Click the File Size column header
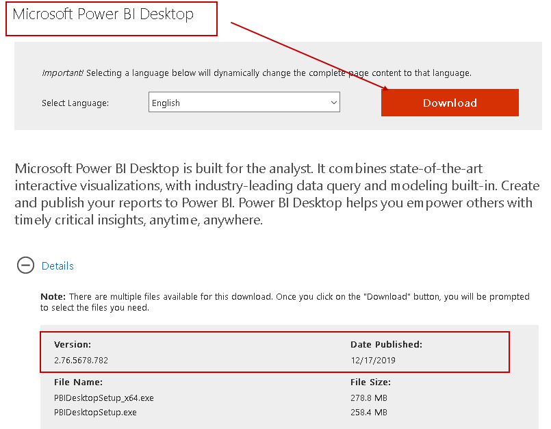The image size is (551, 429). pyautogui.click(x=370, y=382)
